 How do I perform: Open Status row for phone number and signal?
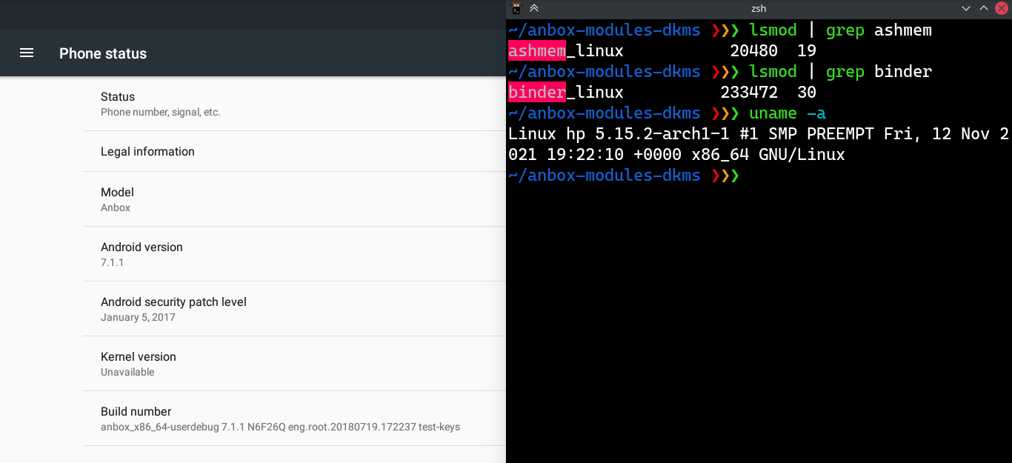click(294, 104)
